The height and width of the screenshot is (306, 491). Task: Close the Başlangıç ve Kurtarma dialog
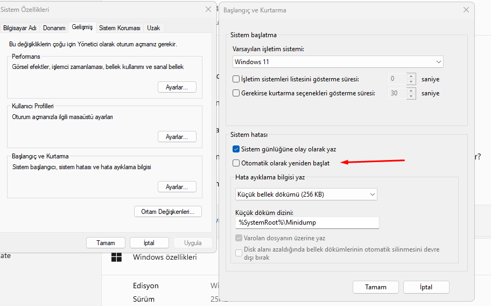point(466,10)
